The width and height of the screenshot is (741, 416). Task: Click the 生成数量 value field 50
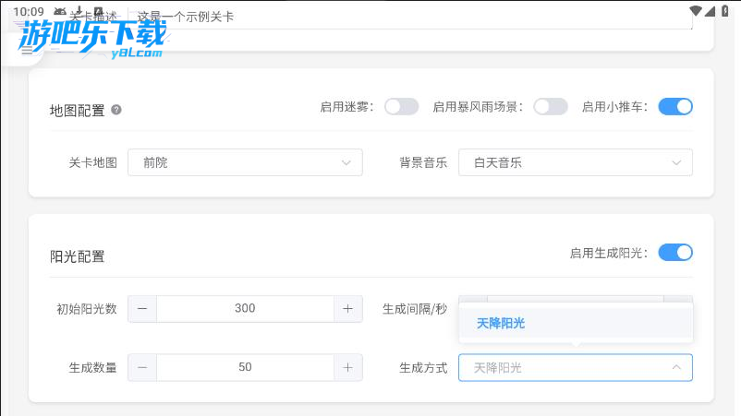[x=245, y=367]
